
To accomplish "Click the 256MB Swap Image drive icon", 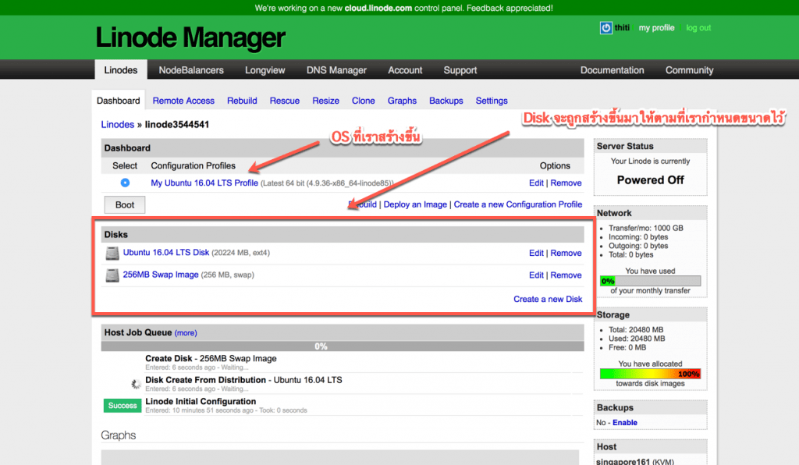I will [112, 275].
